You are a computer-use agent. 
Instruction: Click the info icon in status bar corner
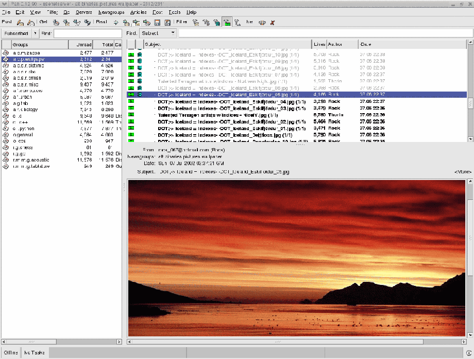468,353
